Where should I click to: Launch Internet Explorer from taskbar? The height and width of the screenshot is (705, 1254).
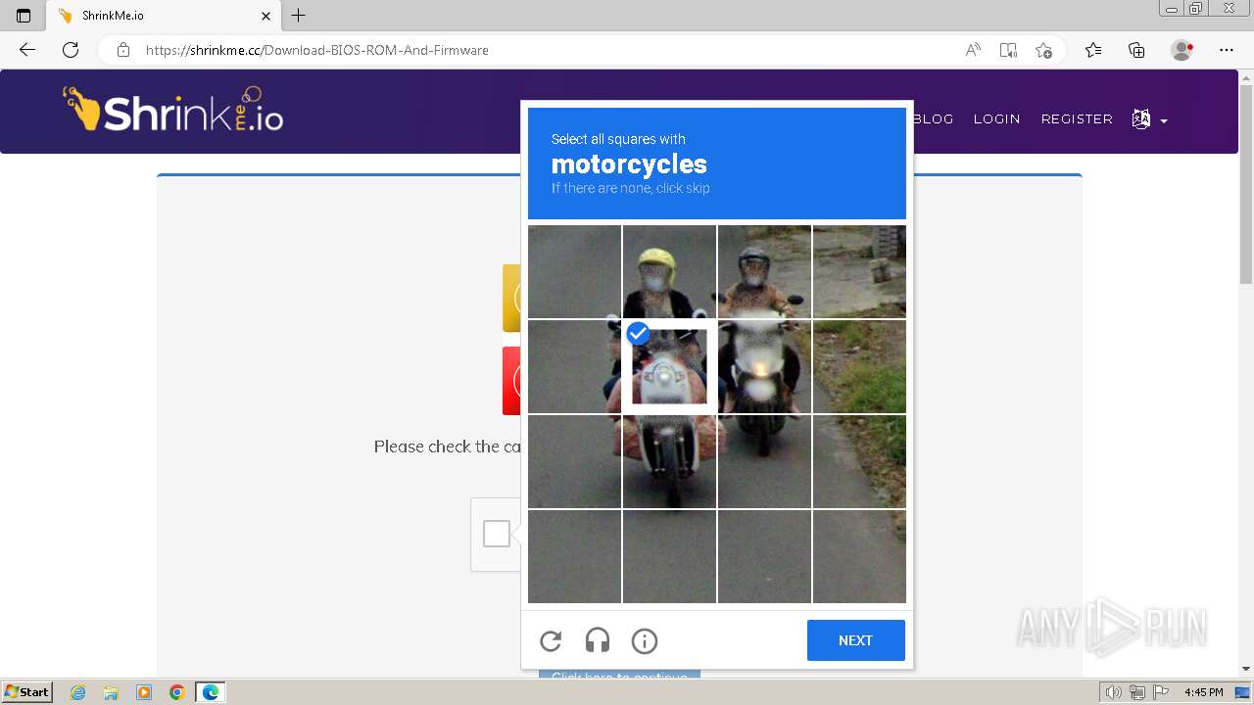[x=77, y=692]
